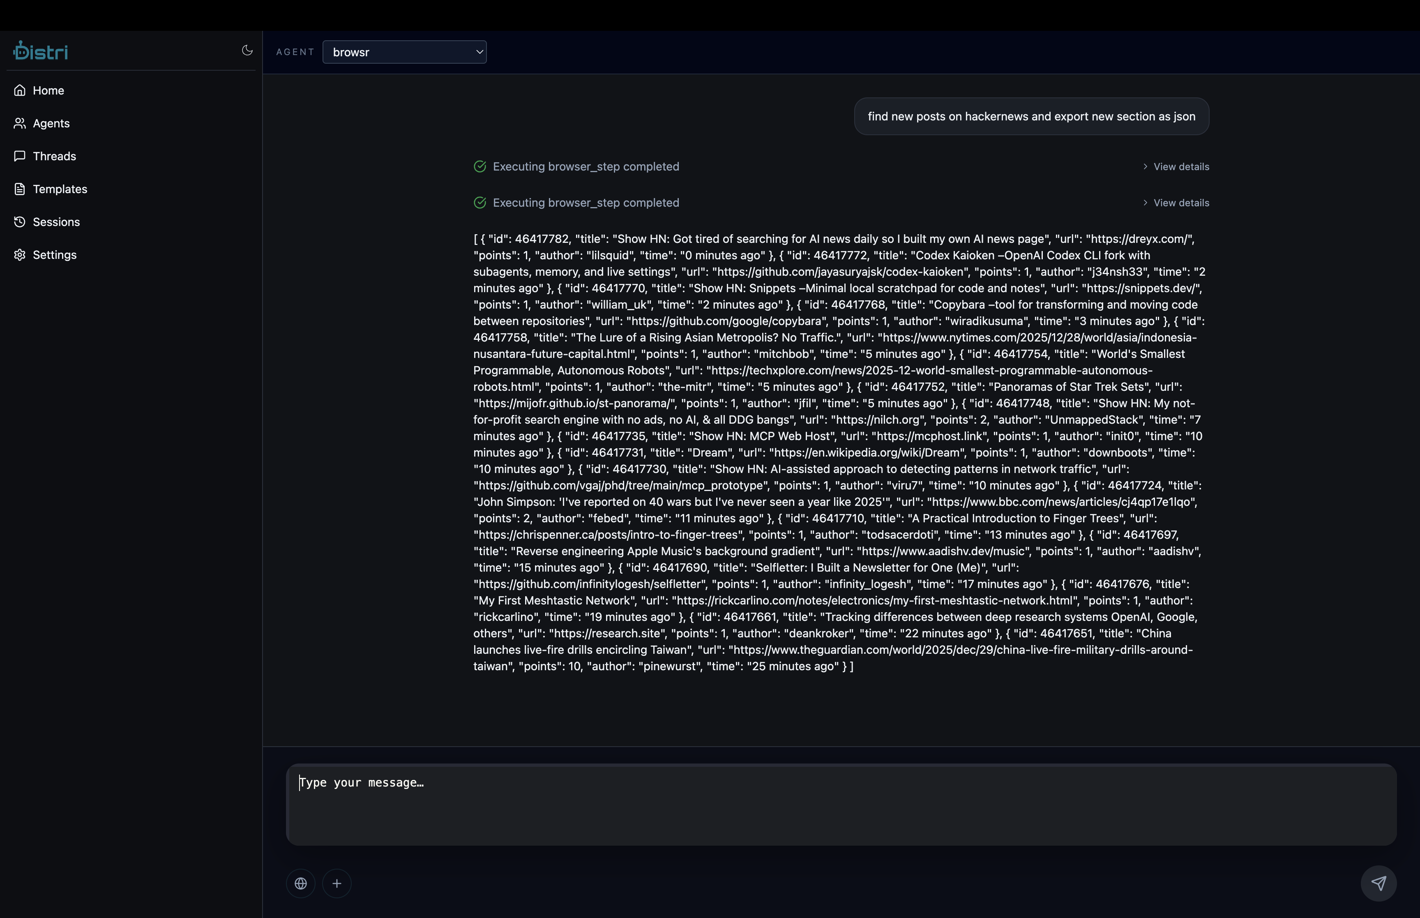Screen dimensions: 1420x918
Task: Click the green checkmark beside first browser_step
Action: (x=480, y=166)
